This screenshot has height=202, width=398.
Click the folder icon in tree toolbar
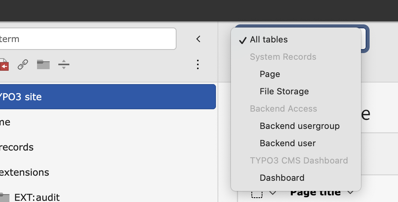[x=43, y=64]
